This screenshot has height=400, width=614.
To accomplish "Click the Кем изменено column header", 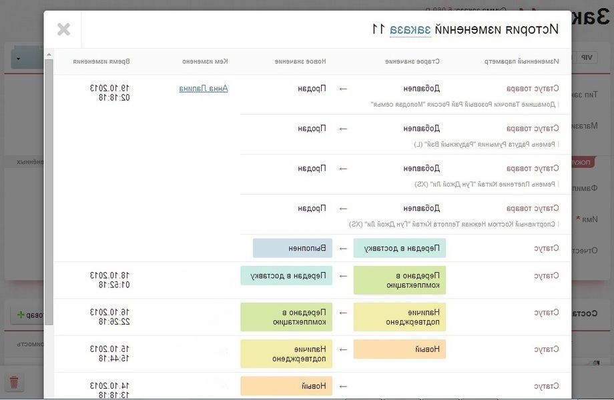I will [x=205, y=61].
